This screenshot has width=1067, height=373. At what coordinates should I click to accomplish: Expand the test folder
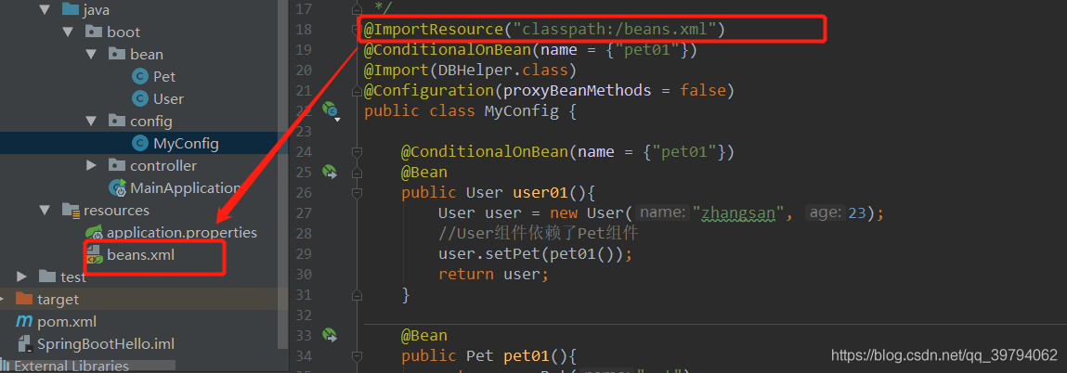(22, 277)
